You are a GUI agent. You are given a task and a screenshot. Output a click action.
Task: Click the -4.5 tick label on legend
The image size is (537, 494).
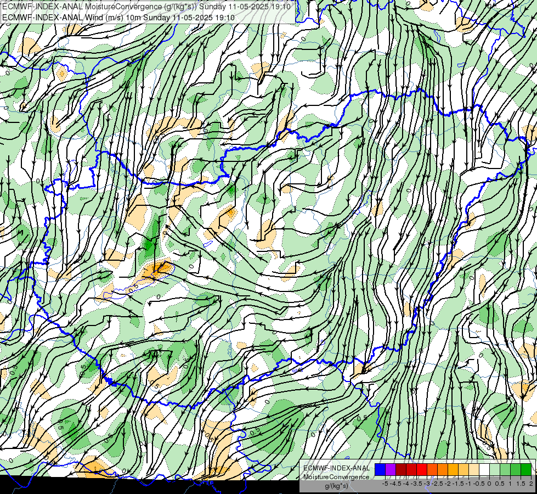pos(395,484)
